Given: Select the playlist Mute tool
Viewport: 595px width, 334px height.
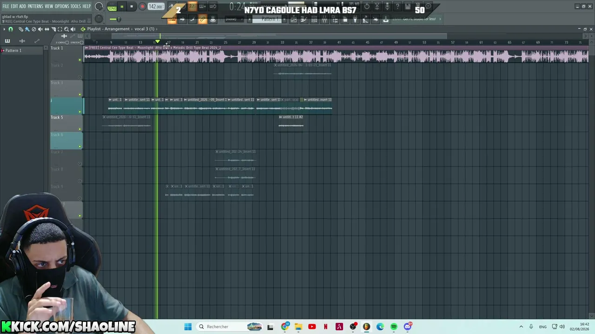Looking at the screenshot, I should point(40,29).
